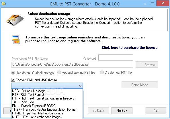Open the purchase the license link

coord(130,48)
